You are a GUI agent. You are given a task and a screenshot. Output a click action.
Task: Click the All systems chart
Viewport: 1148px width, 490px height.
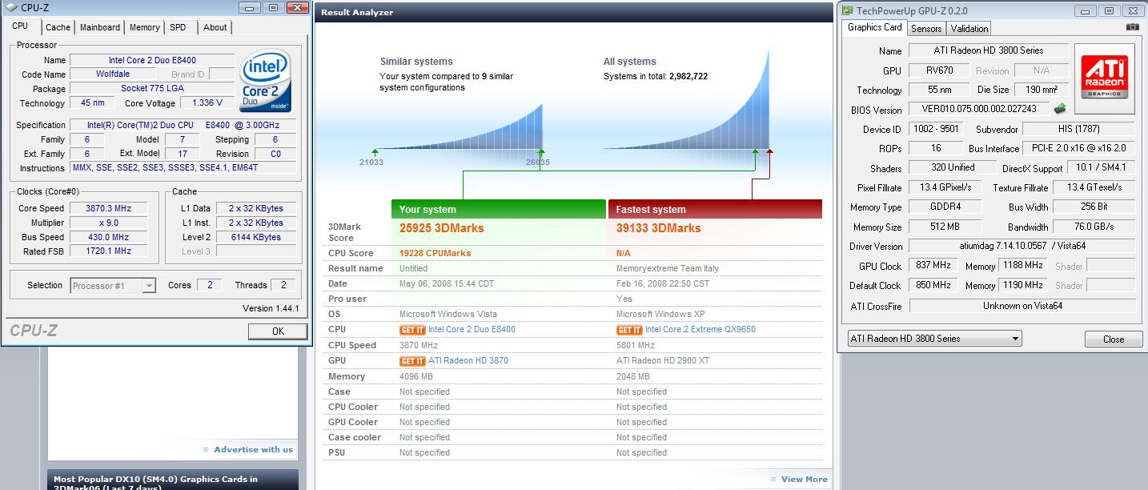tap(685, 96)
